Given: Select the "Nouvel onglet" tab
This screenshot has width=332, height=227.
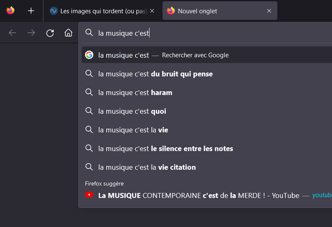Looking at the screenshot, I should coord(212,11).
